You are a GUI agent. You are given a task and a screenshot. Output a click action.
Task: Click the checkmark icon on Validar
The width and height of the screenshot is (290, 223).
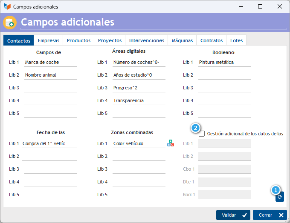pyautogui.click(x=244, y=215)
